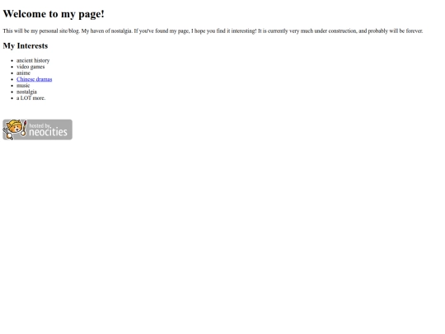
Task: Click the bullet beside Chinese dramas
Action: (x=12, y=79)
